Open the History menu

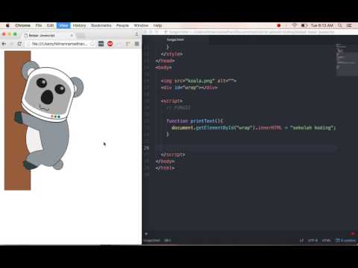[x=79, y=25]
